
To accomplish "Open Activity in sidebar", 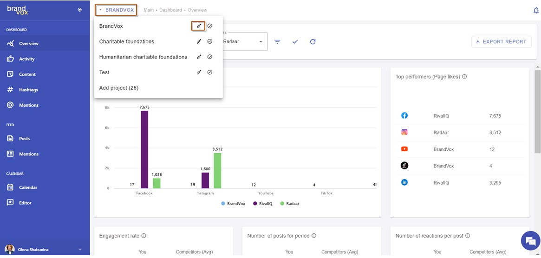I will 45,59.
